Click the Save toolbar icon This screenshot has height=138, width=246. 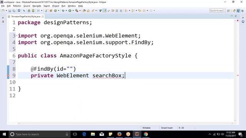(10, 11)
